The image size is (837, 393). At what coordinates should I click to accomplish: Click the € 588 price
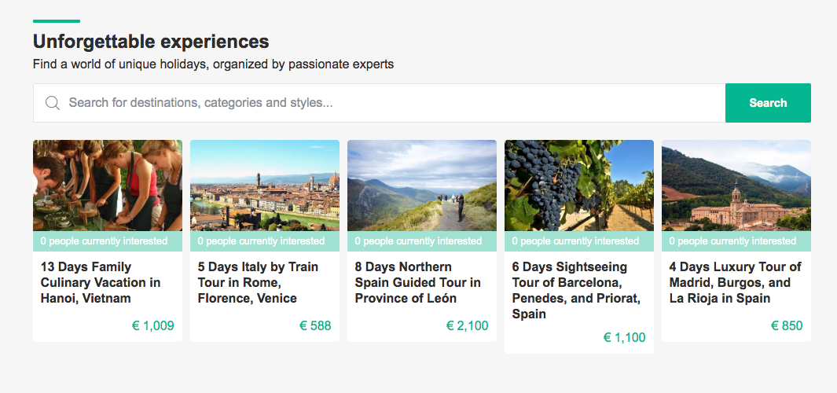coord(315,325)
